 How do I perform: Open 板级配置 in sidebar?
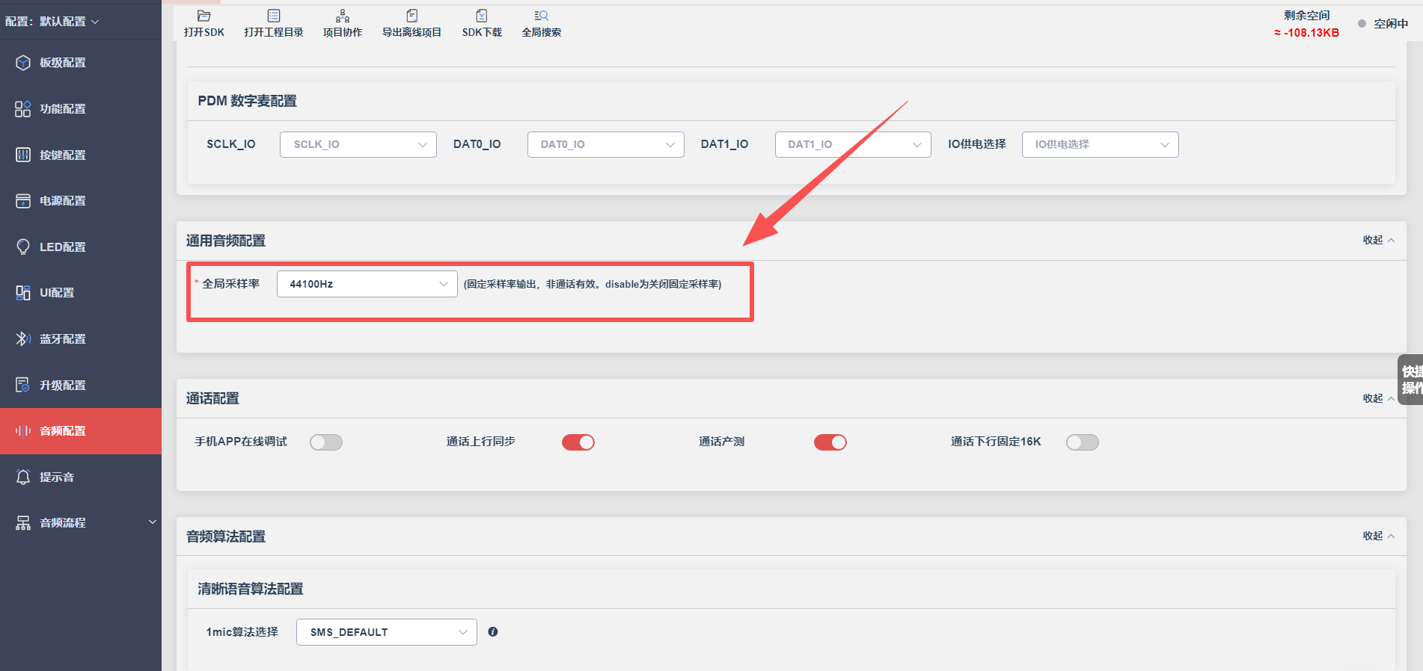(x=81, y=63)
